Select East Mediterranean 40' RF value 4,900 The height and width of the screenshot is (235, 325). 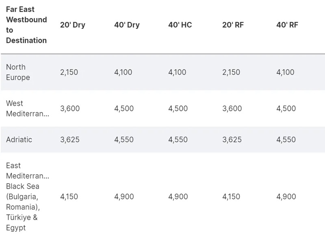click(x=286, y=197)
